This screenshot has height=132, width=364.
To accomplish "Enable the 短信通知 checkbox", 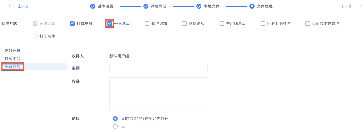I will (184, 23).
